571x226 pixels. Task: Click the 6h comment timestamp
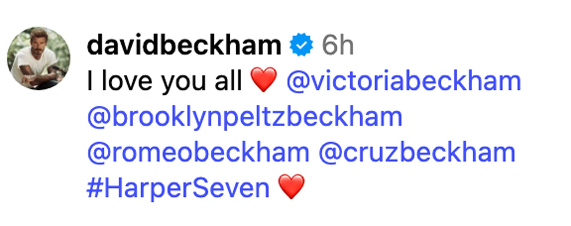(338, 45)
